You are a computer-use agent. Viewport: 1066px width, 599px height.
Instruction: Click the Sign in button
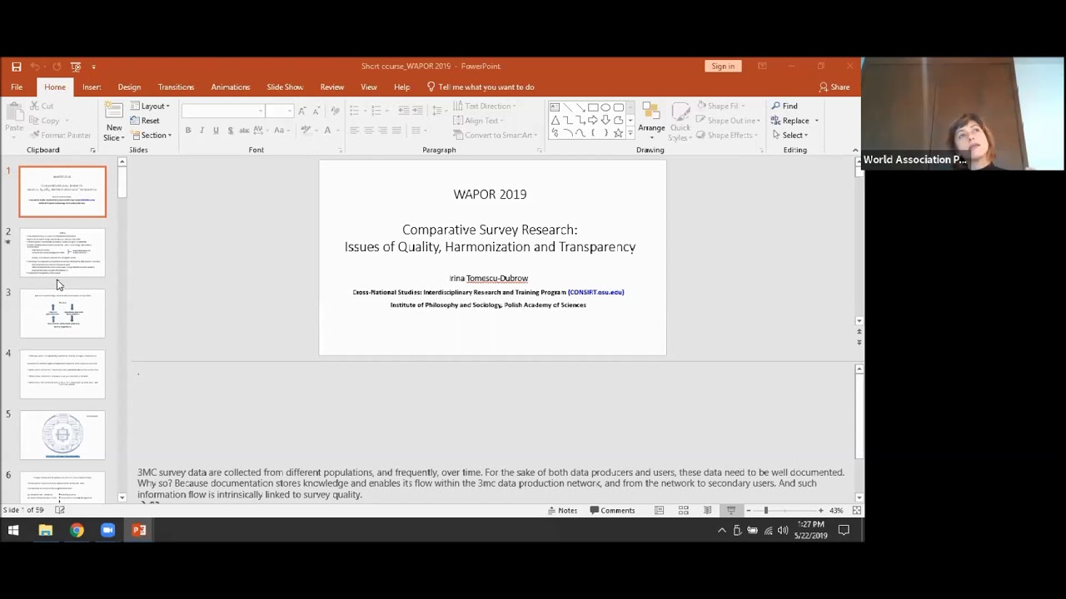(723, 67)
